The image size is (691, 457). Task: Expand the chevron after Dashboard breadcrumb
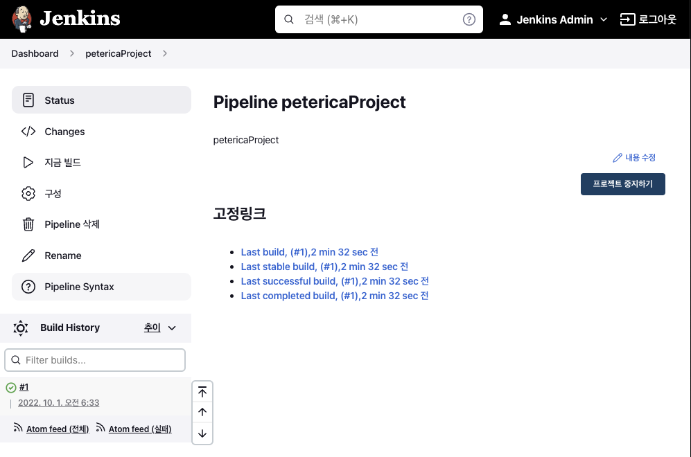(72, 53)
